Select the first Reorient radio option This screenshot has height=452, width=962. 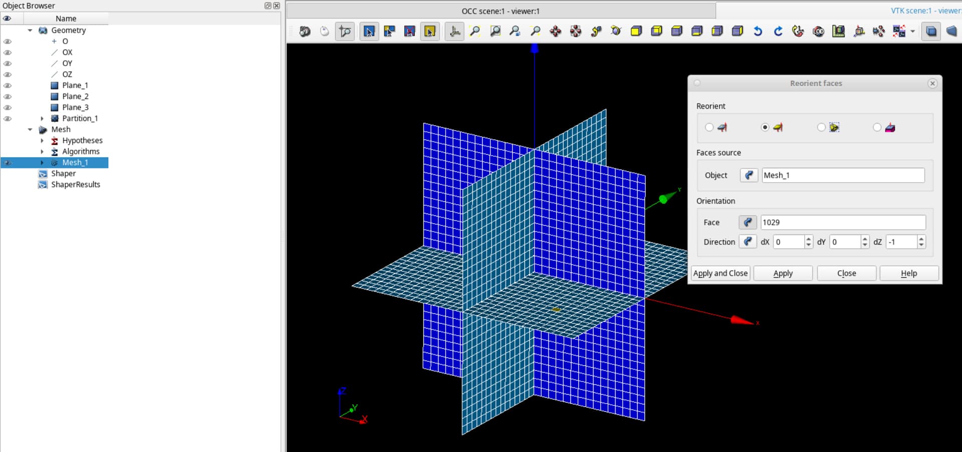pyautogui.click(x=709, y=127)
